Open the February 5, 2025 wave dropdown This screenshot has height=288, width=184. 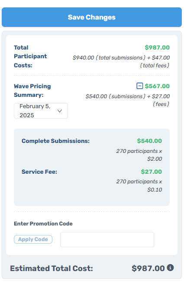pyautogui.click(x=41, y=111)
